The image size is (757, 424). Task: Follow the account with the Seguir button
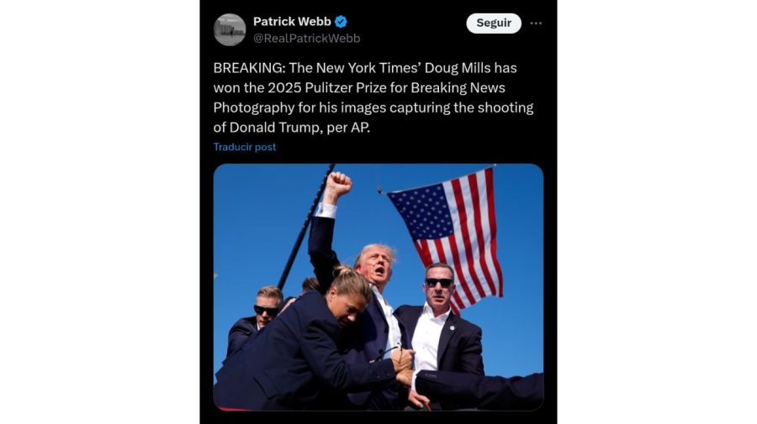[494, 24]
